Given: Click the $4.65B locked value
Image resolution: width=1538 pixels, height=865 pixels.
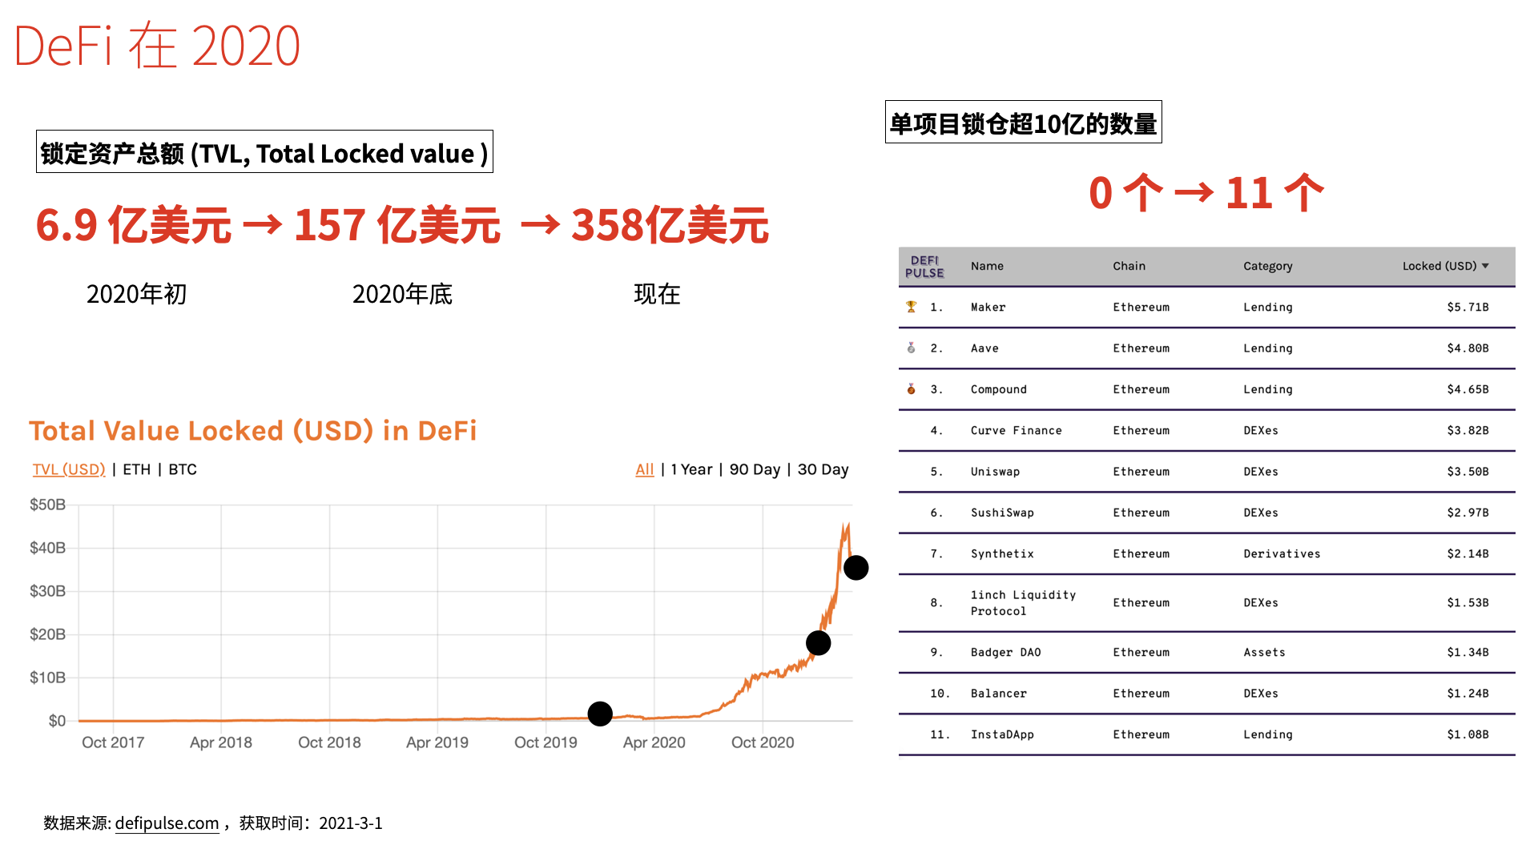Looking at the screenshot, I should tap(1468, 389).
